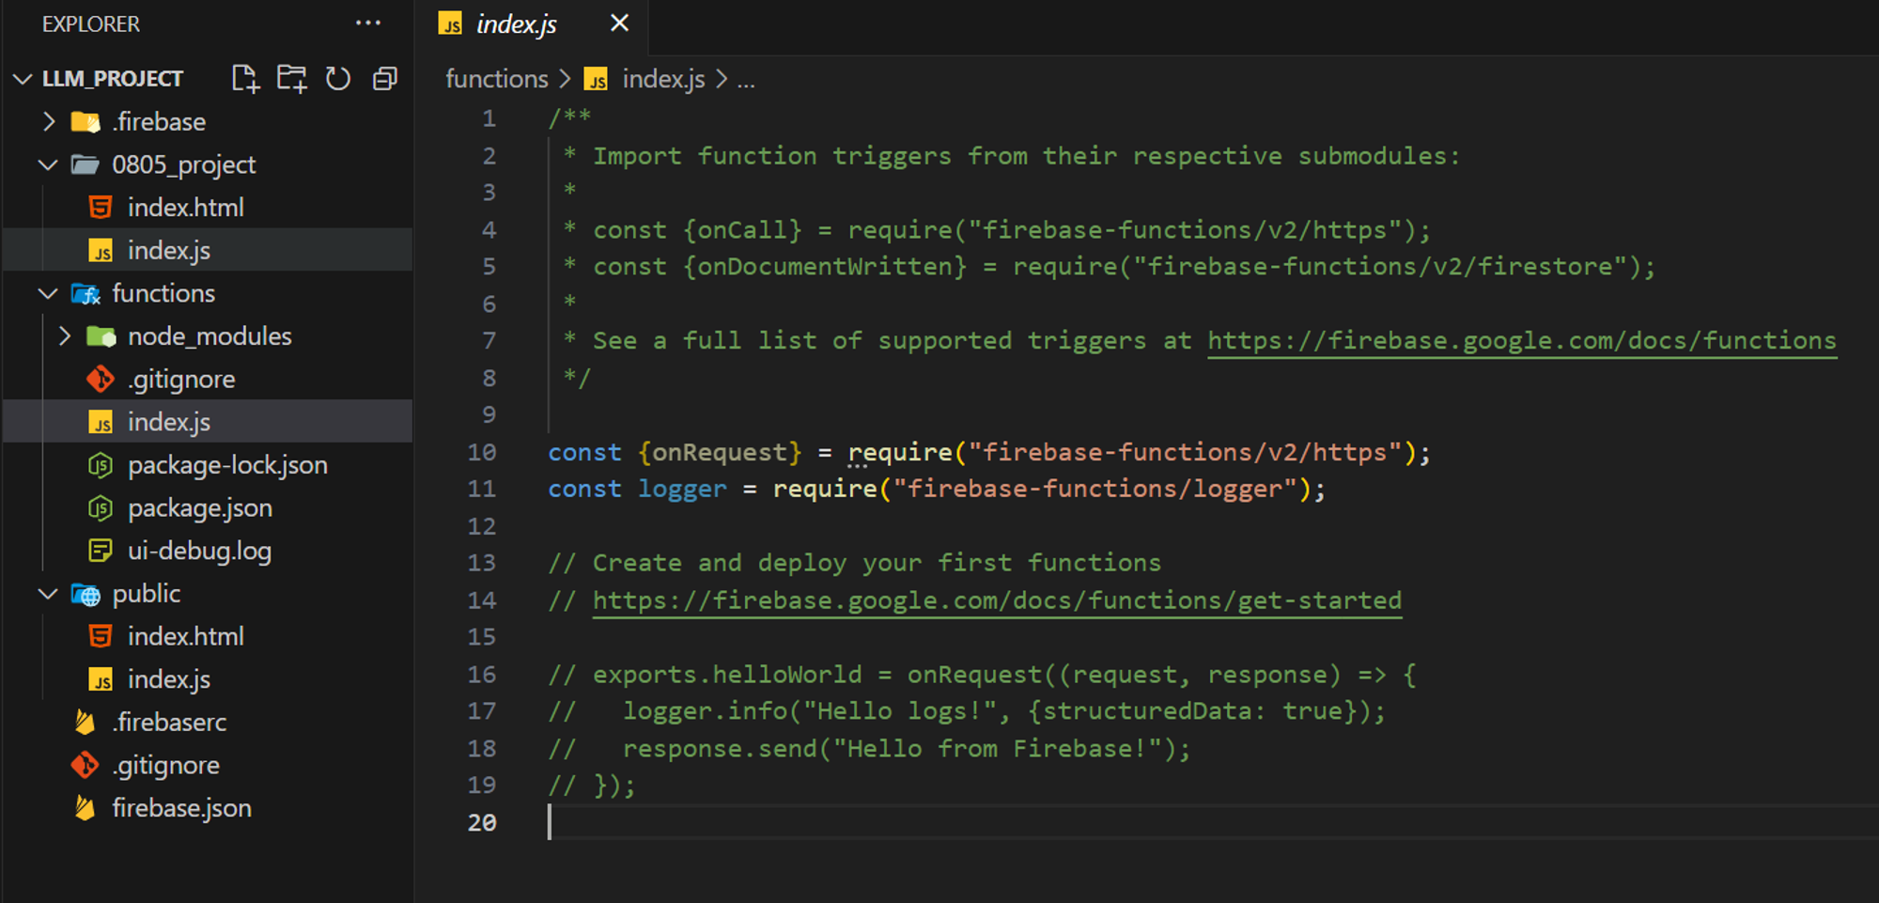Expand the node_modules folder
The height and width of the screenshot is (903, 1879).
pyautogui.click(x=65, y=336)
